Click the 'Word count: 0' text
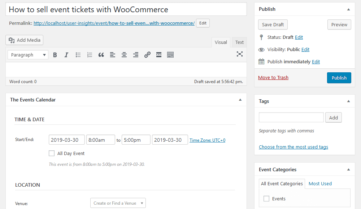The height and width of the screenshot is (209, 361). pyautogui.click(x=23, y=82)
